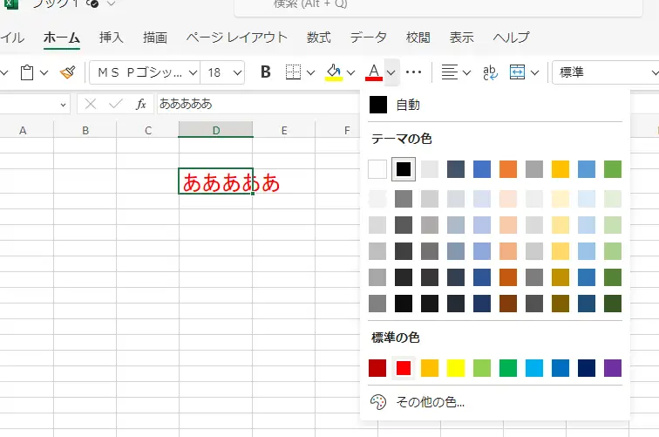Open the font name dropdown

pos(193,72)
